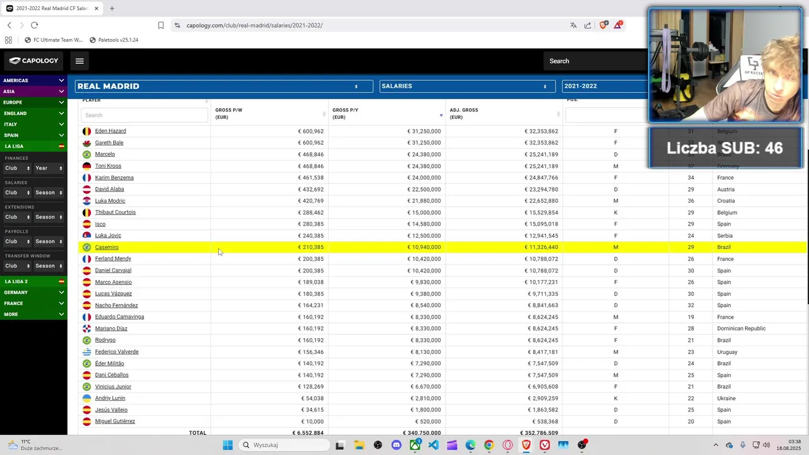Expand the Germany league menu
The height and width of the screenshot is (455, 809).
coord(33,293)
